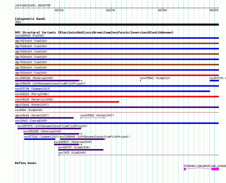226x183 pixels.
Task: Open nsv438106 (McCarroll2006) variant
Action: click(34, 99)
